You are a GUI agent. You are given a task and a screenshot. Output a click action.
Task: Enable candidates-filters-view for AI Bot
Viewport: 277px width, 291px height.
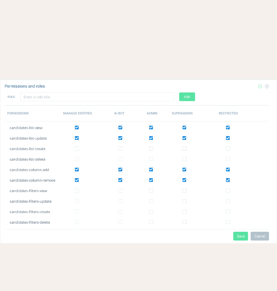pyautogui.click(x=120, y=190)
